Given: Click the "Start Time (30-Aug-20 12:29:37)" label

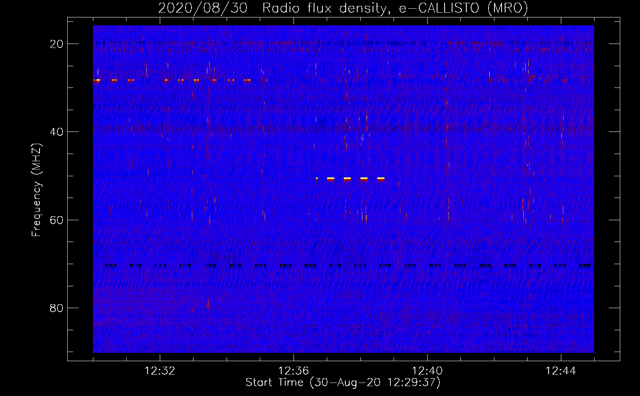Looking at the screenshot, I should [x=343, y=383].
